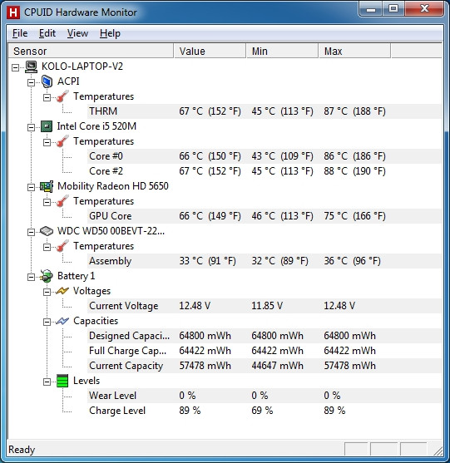Select the Charge Level row
Screen dimensions: 450x463
265,411
